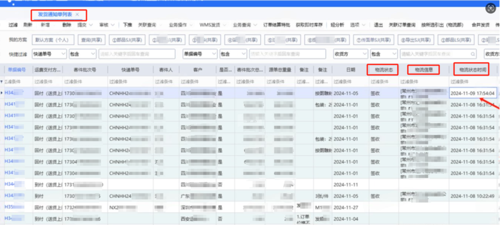Screen dimensions: 500x225
Task: Expand the 业务查询 menu
Action: tap(244, 25)
